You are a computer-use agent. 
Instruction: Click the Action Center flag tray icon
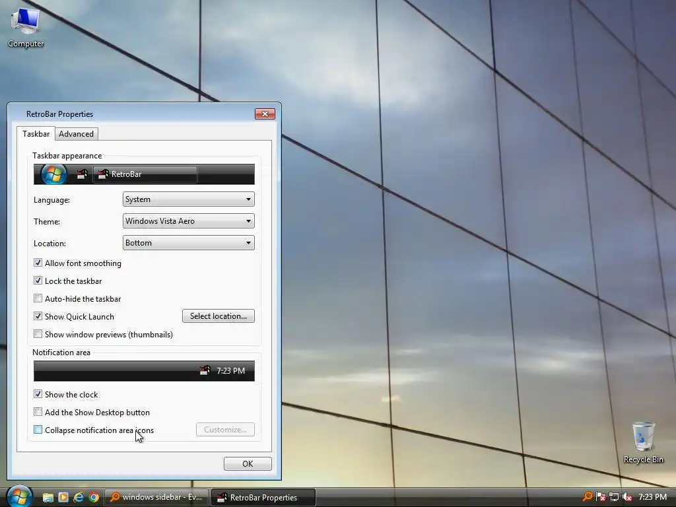(601, 496)
